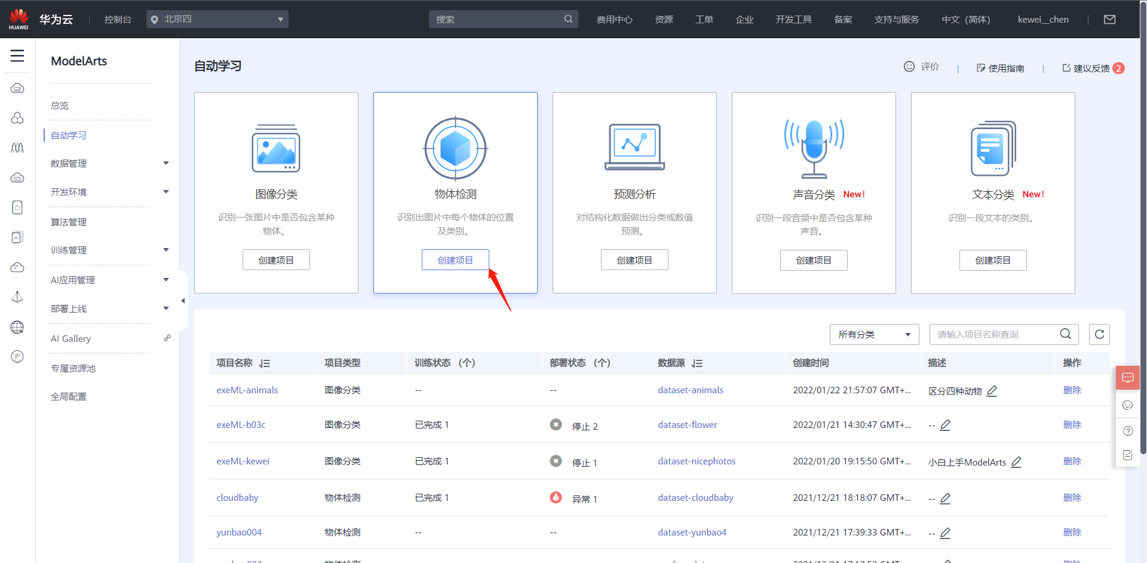The image size is (1147, 563).
Task: Expand 部署上线 submenu arrow
Action: 166,308
